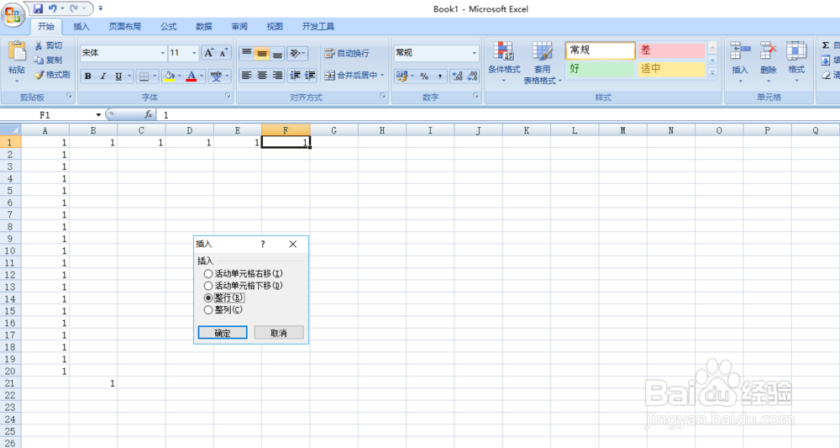Switch to 插入 ribbon tab
Screen dimensions: 840x448
[x=81, y=26]
